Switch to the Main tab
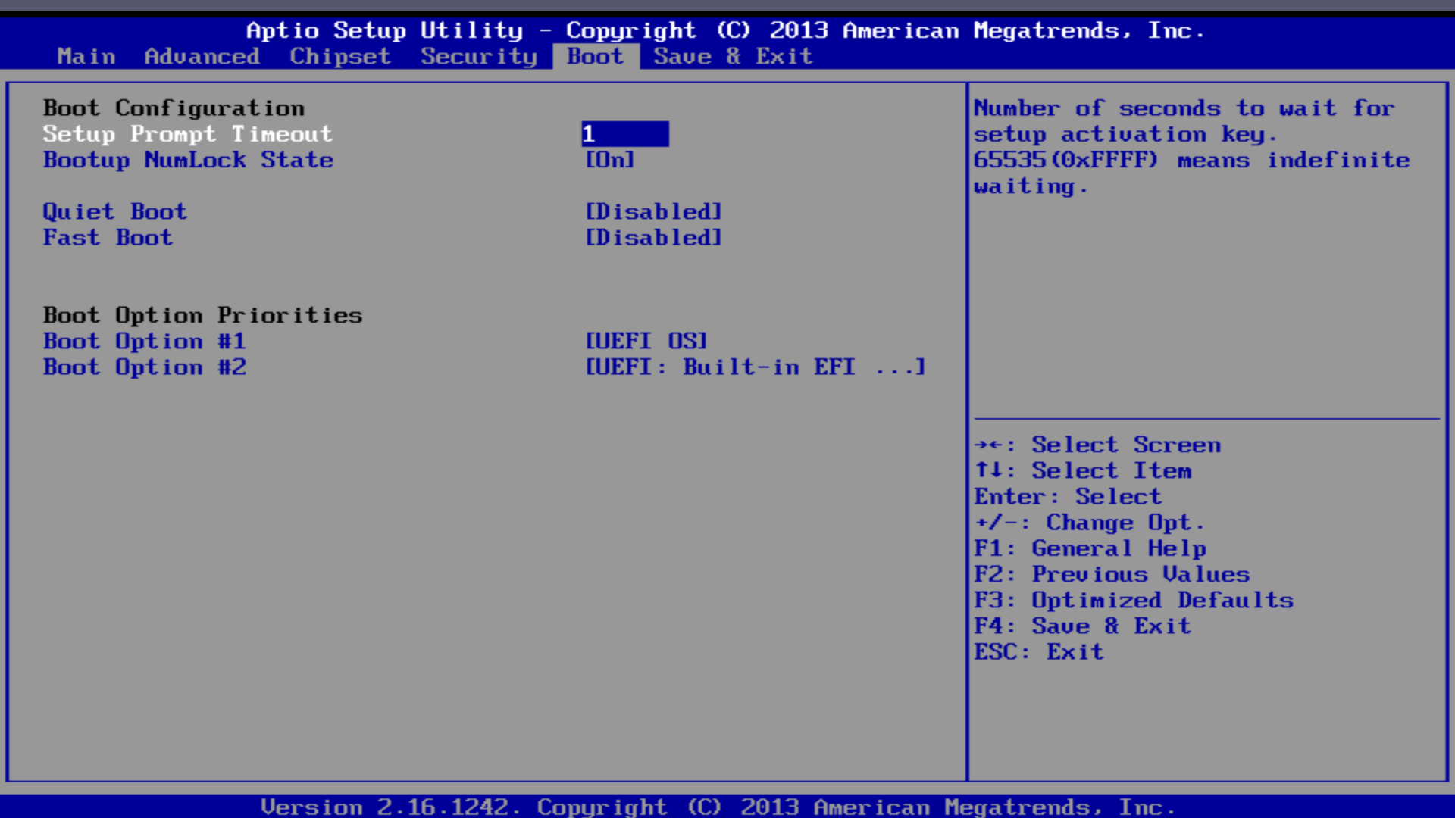This screenshot has width=1455, height=818. tap(86, 57)
